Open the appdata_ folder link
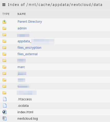Image resolution: width=110 pixels, height=122 pixels. pos(36,41)
